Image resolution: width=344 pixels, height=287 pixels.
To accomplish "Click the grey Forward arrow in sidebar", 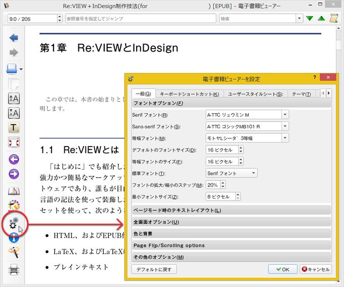I will tap(14, 53).
